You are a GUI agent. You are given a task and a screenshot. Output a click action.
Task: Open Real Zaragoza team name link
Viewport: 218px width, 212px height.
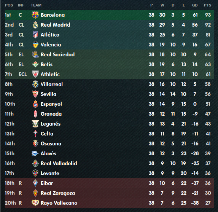pyautogui.click(x=58, y=193)
